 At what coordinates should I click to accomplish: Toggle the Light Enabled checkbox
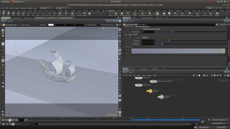coord(86,25)
